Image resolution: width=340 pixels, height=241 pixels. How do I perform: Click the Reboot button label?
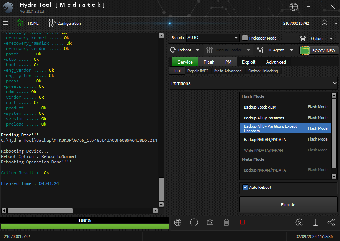[x=185, y=50]
